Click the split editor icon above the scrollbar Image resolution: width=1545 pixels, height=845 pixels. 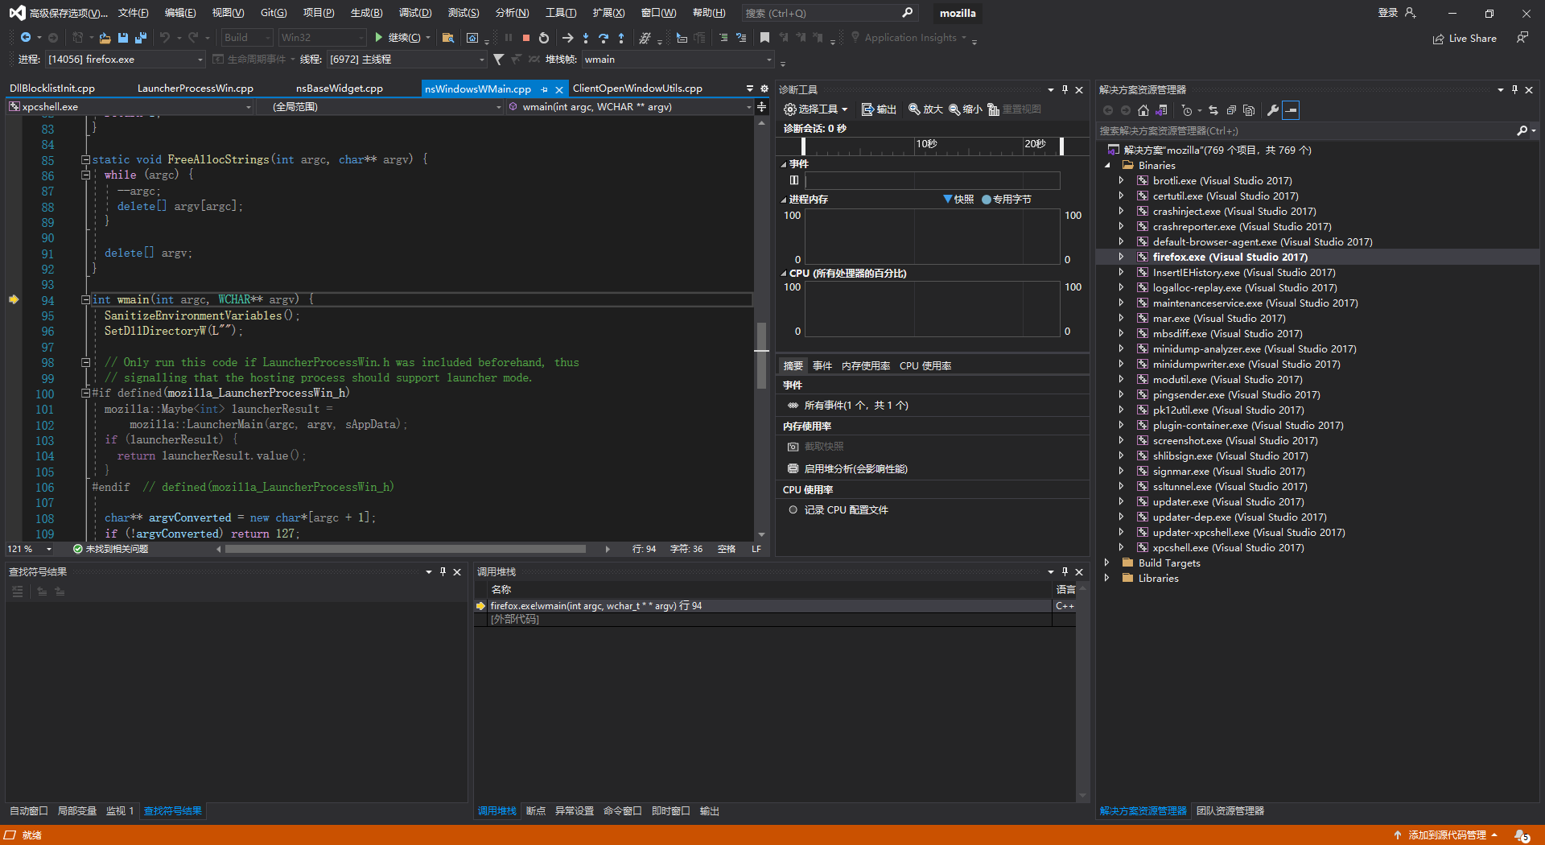[x=761, y=106]
